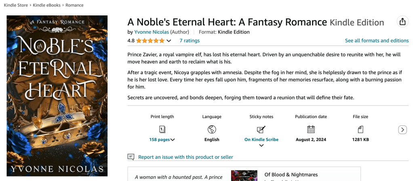The image size is (413, 181).
Task: Click the report issue speech bubble icon
Action: [131, 157]
